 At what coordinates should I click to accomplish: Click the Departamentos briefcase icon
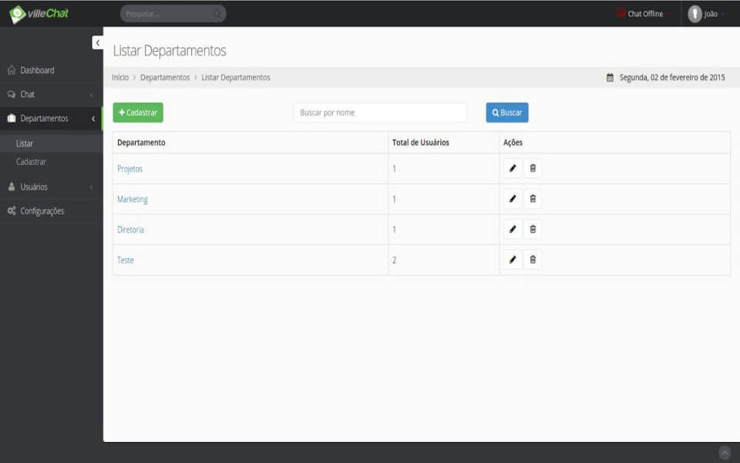tap(12, 118)
